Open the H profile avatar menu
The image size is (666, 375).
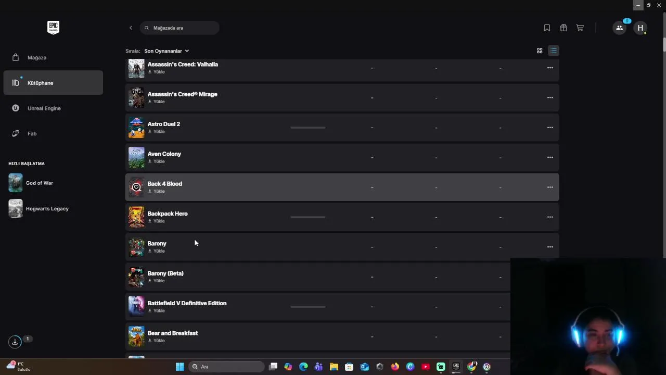pos(641,28)
